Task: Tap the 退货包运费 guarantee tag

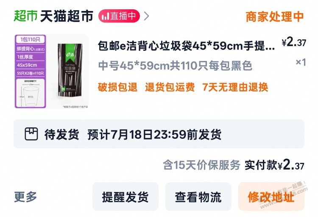Action: pyautogui.click(x=170, y=87)
